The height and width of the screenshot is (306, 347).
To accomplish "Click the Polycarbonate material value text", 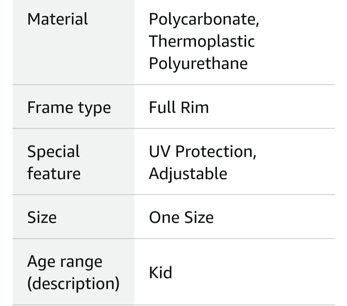I will pos(204,20).
